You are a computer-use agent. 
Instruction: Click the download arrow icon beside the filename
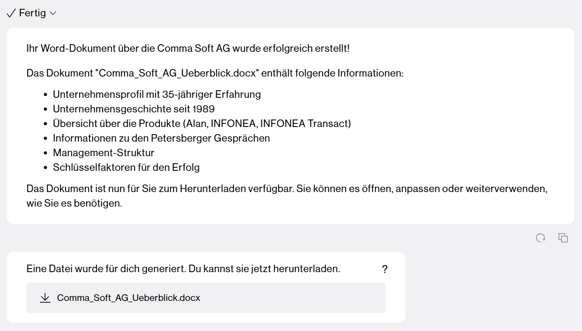[x=44, y=297]
